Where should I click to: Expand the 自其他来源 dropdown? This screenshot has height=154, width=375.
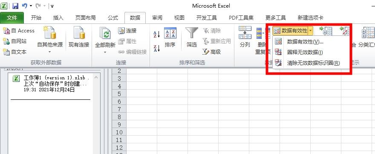(50, 52)
